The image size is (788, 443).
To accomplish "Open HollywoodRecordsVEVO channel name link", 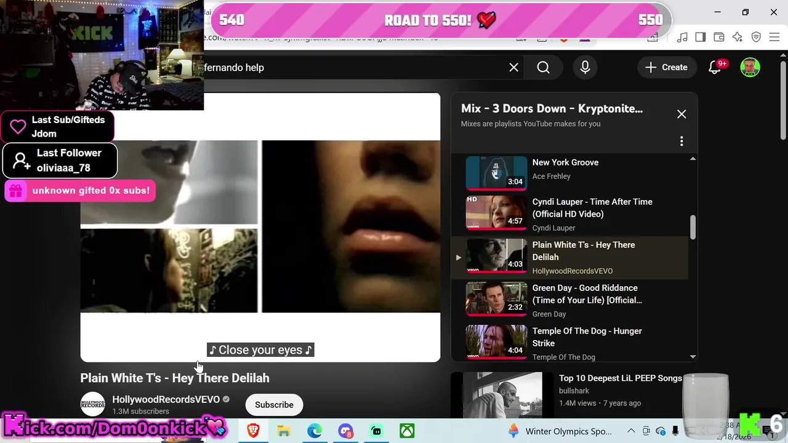I will pyautogui.click(x=166, y=399).
